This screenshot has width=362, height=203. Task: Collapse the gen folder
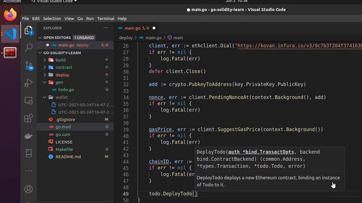click(45, 82)
